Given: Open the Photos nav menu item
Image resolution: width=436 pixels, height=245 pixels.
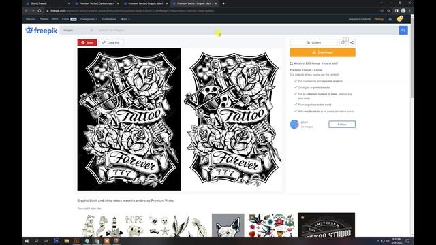Looking at the screenshot, I should point(44,19).
